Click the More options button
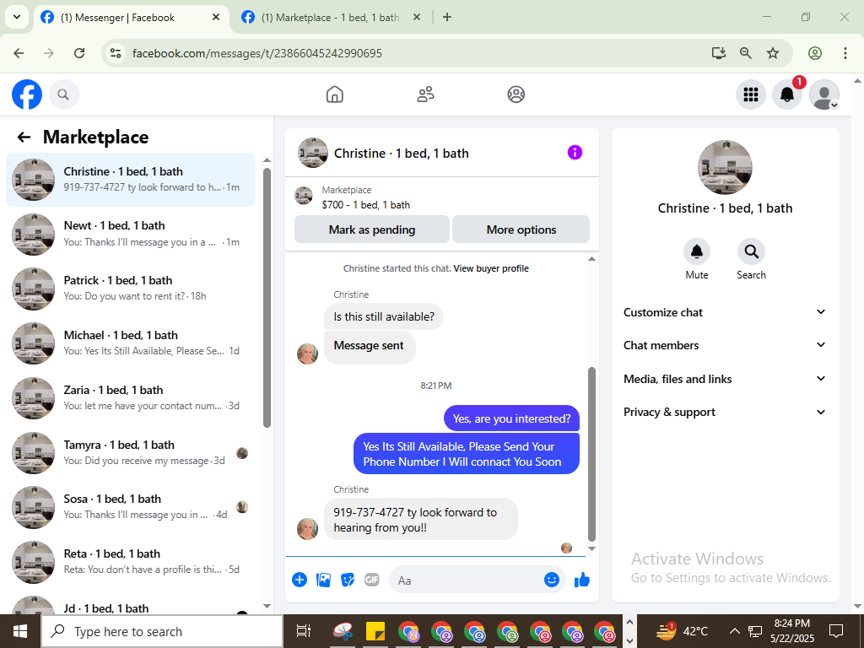This screenshot has width=864, height=648. 521,229
